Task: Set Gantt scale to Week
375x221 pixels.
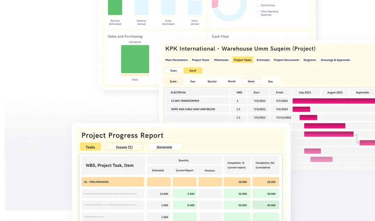Action: (251, 82)
